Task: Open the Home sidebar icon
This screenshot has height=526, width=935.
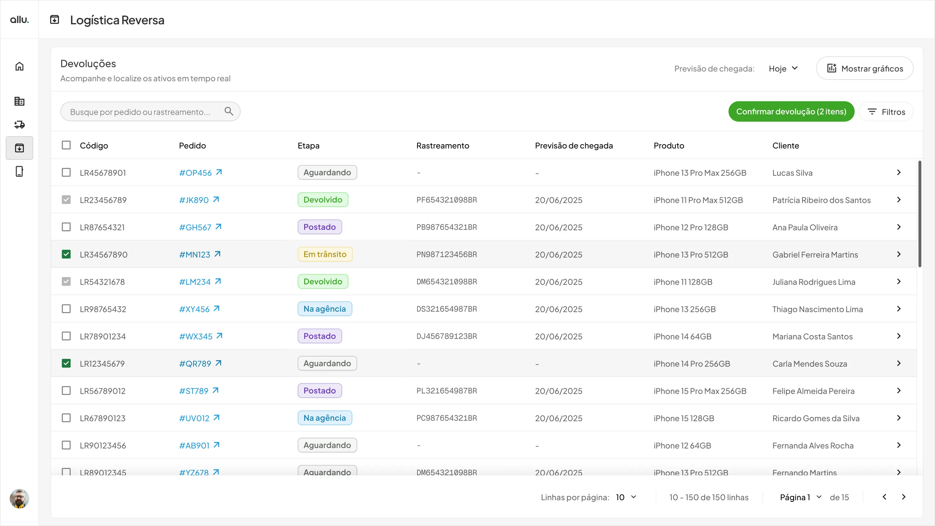Action: [19, 67]
